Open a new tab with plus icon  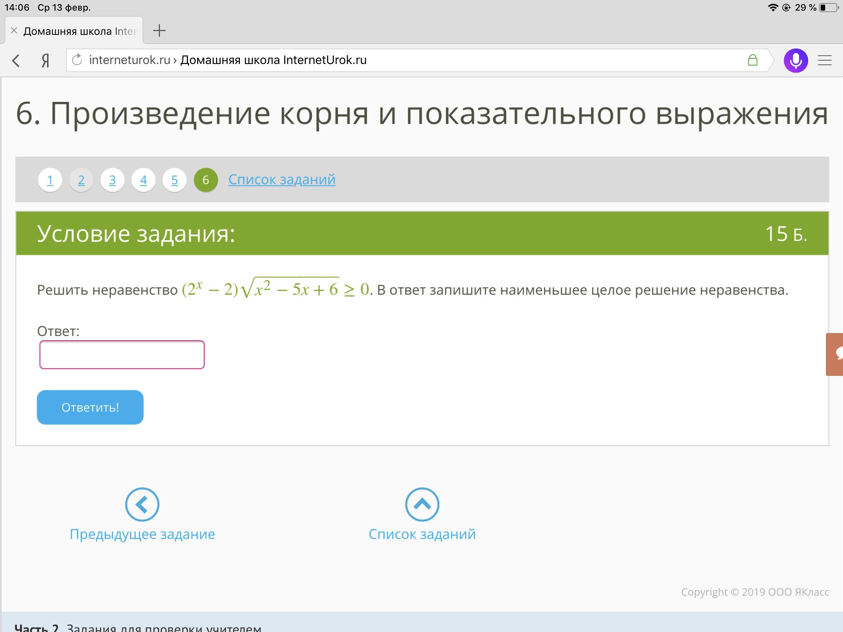point(159,30)
